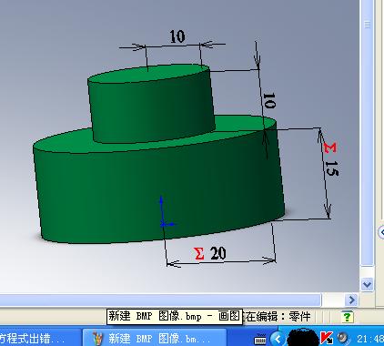Click the 在编辑:零件 status bar text
Screen dimensions: 384x346
click(277, 317)
